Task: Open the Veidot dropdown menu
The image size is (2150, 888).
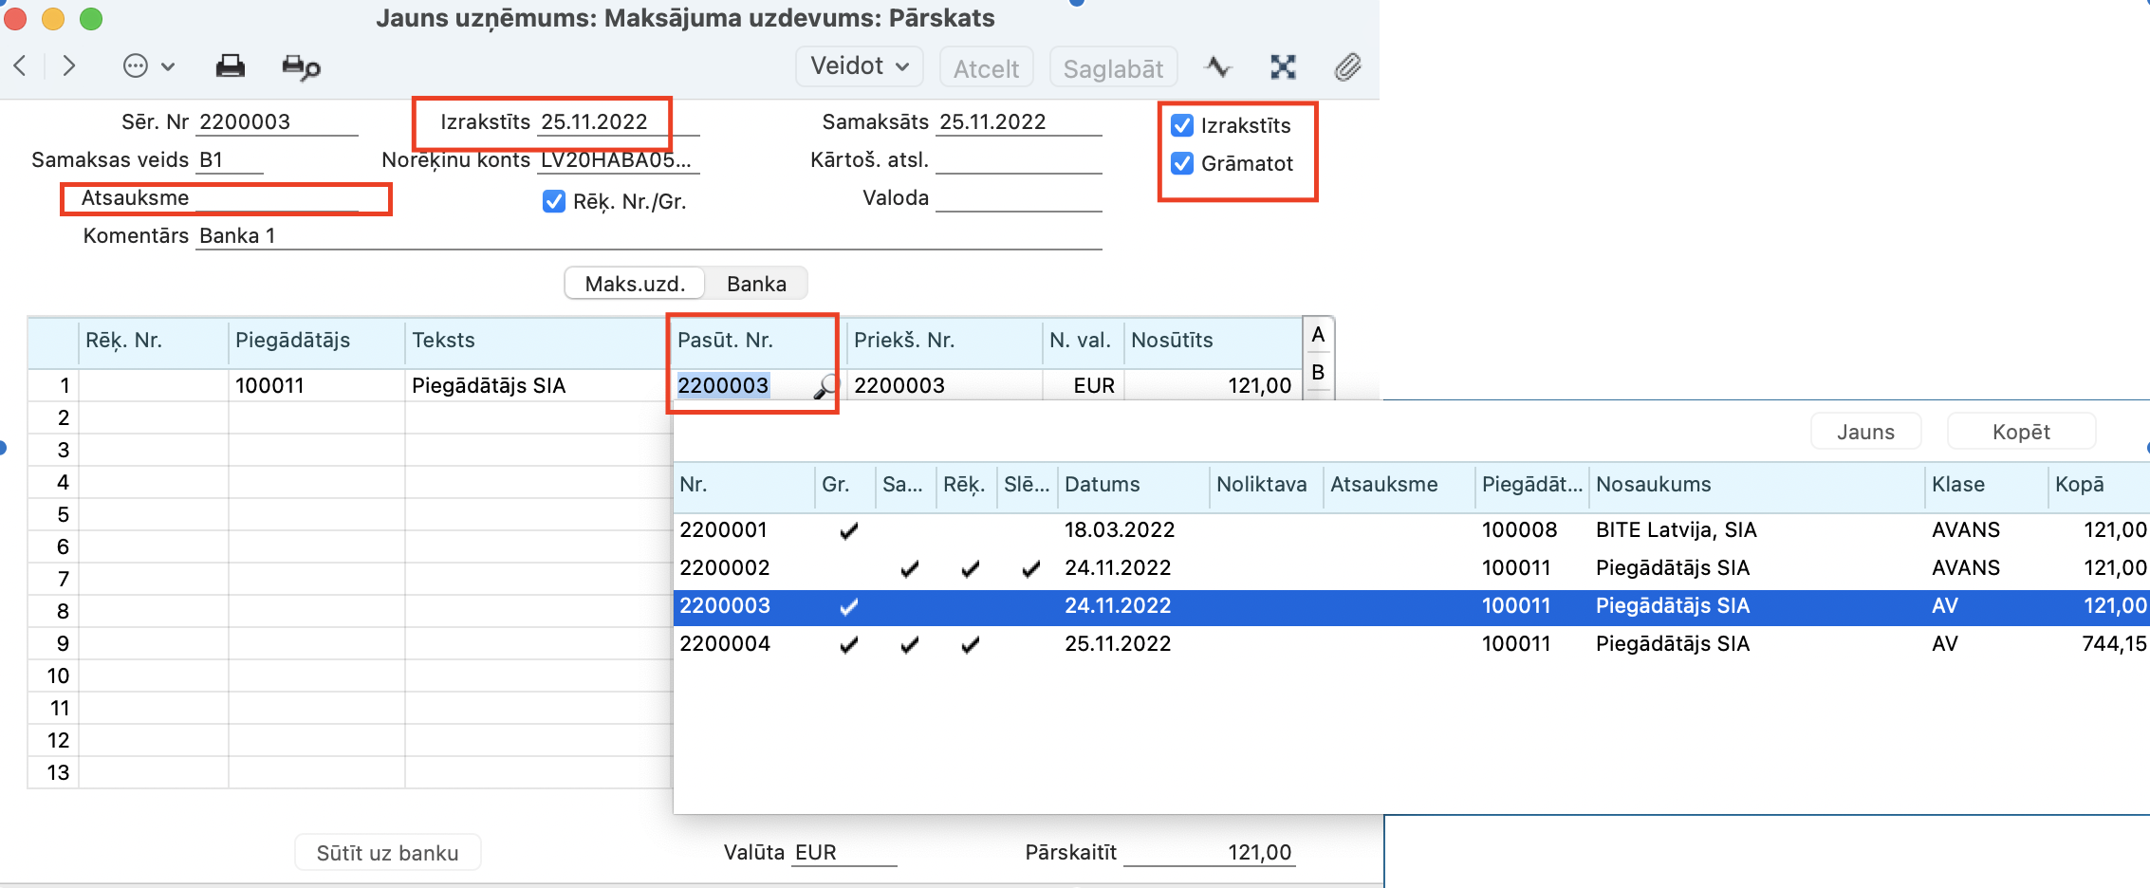Action: 859,66
